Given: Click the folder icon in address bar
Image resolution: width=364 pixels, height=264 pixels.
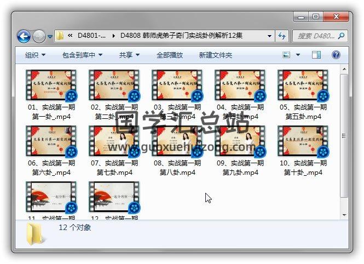Looking at the screenshot, I should (x=60, y=36).
